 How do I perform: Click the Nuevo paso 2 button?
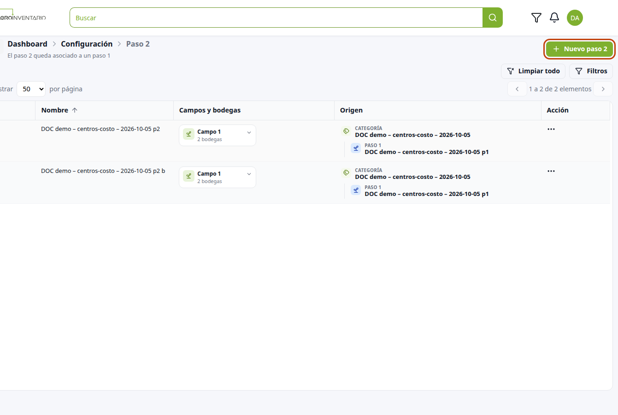579,49
